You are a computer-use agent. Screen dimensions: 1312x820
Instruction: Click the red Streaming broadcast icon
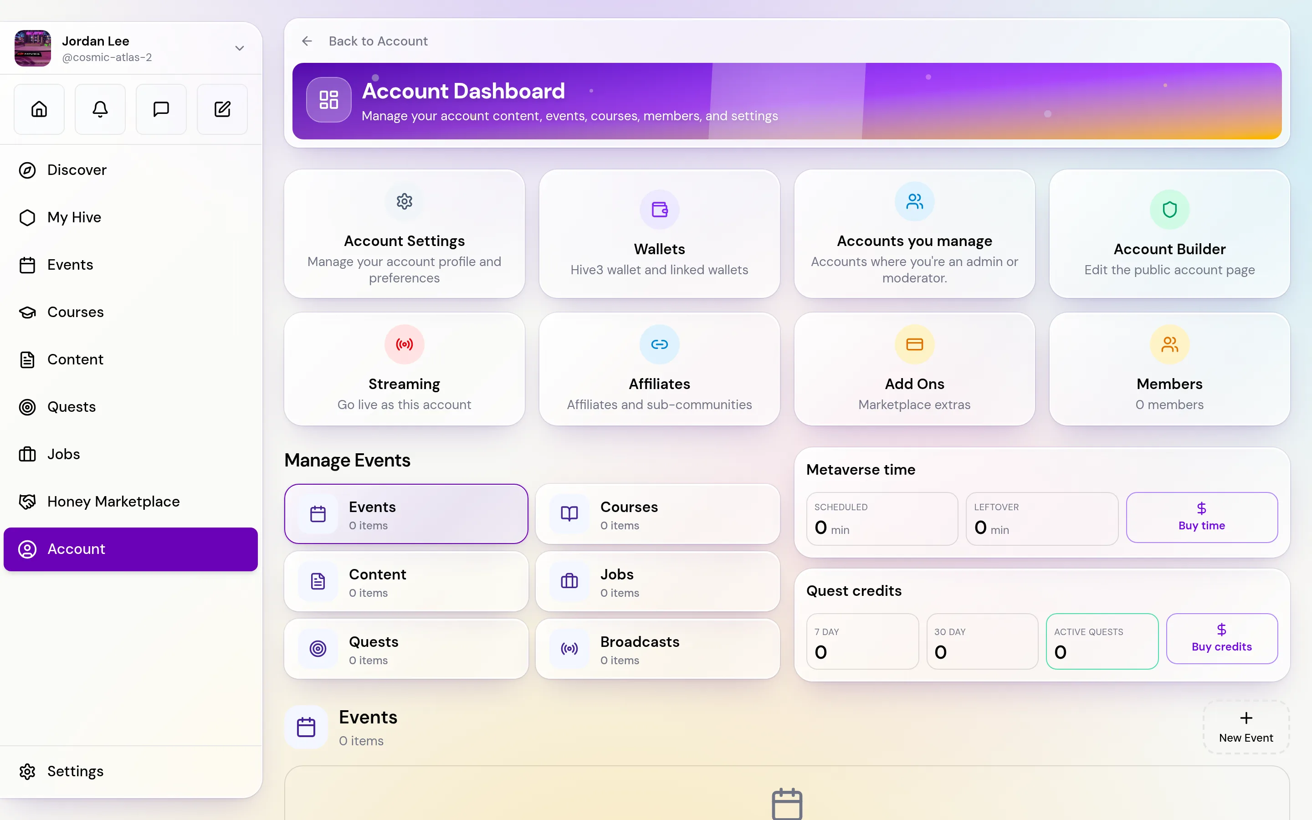pyautogui.click(x=405, y=344)
